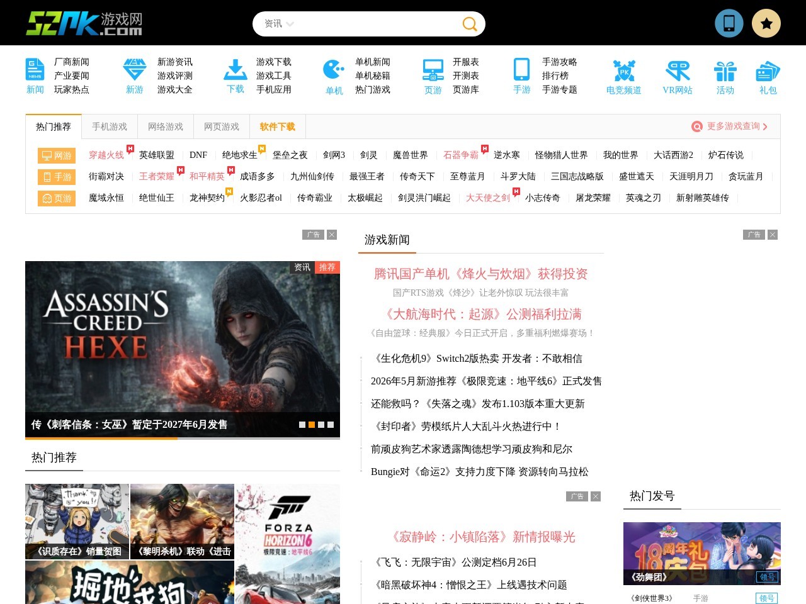Click the 火影忍者ol game link
Viewport: 806px width, 604px height.
[x=261, y=198]
